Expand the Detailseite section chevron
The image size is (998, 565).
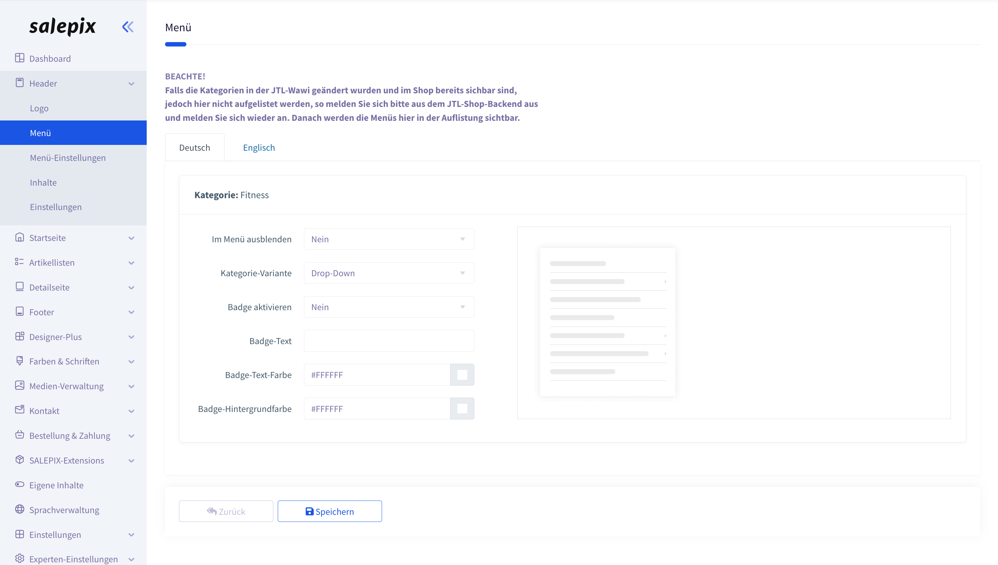coord(131,288)
